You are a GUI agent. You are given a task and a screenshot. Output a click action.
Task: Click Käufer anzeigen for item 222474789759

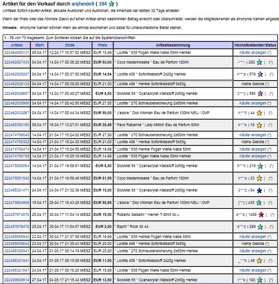(253, 156)
